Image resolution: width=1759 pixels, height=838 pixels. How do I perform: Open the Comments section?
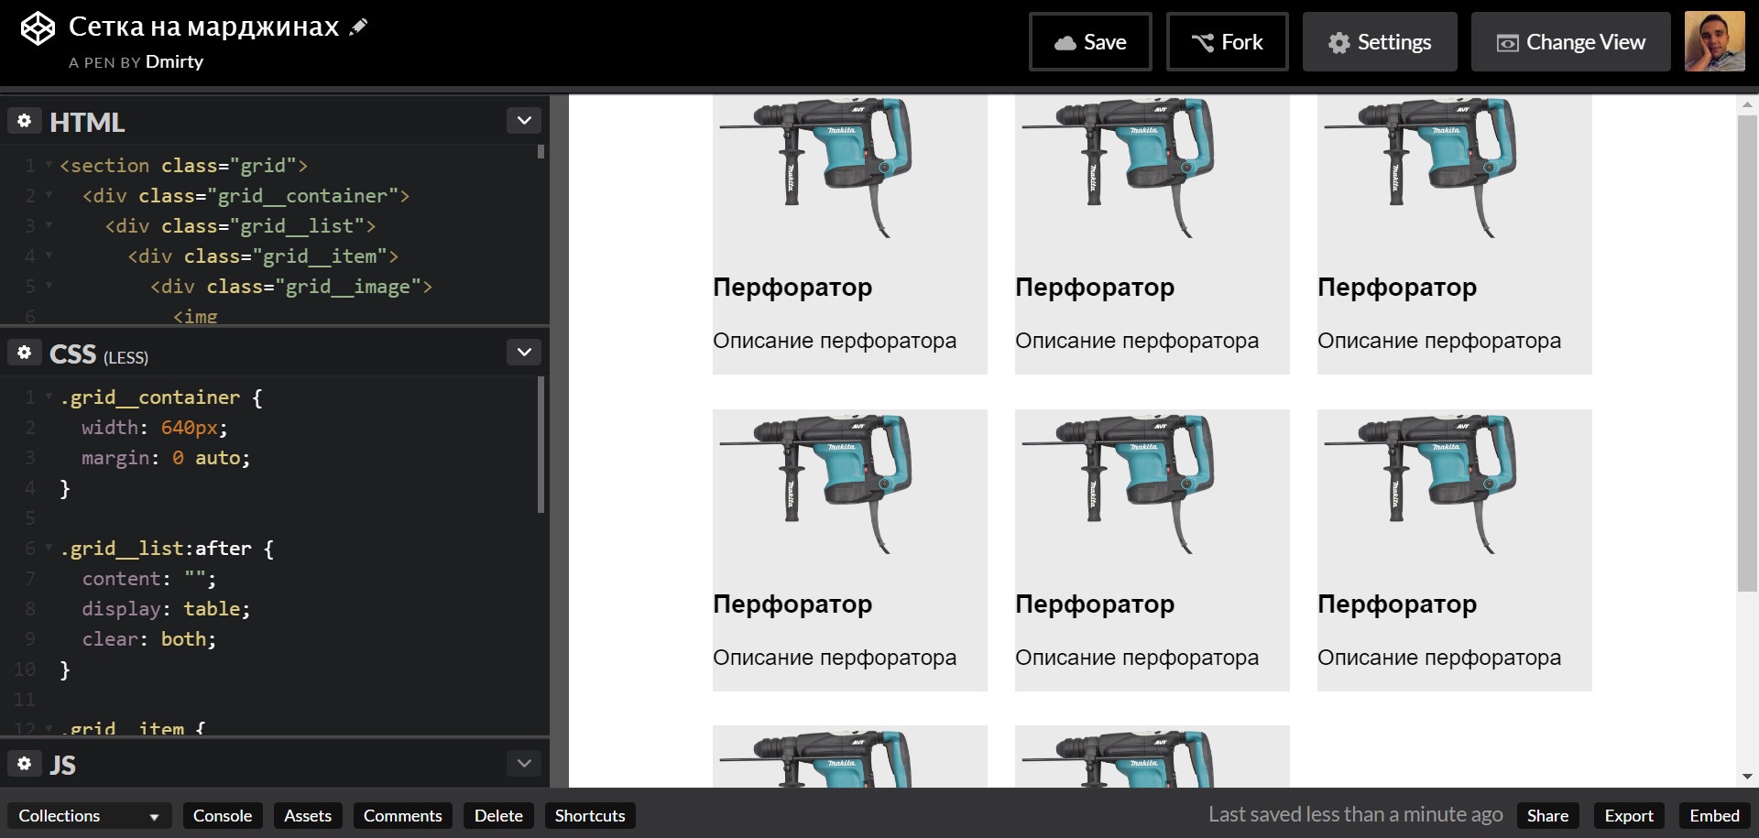pyautogui.click(x=403, y=815)
